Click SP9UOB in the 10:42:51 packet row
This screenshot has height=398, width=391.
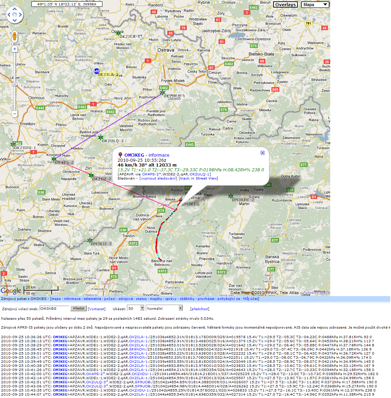click(x=142, y=382)
